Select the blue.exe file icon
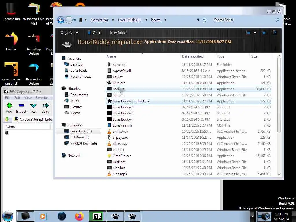The image size is (296, 222). click(109, 83)
